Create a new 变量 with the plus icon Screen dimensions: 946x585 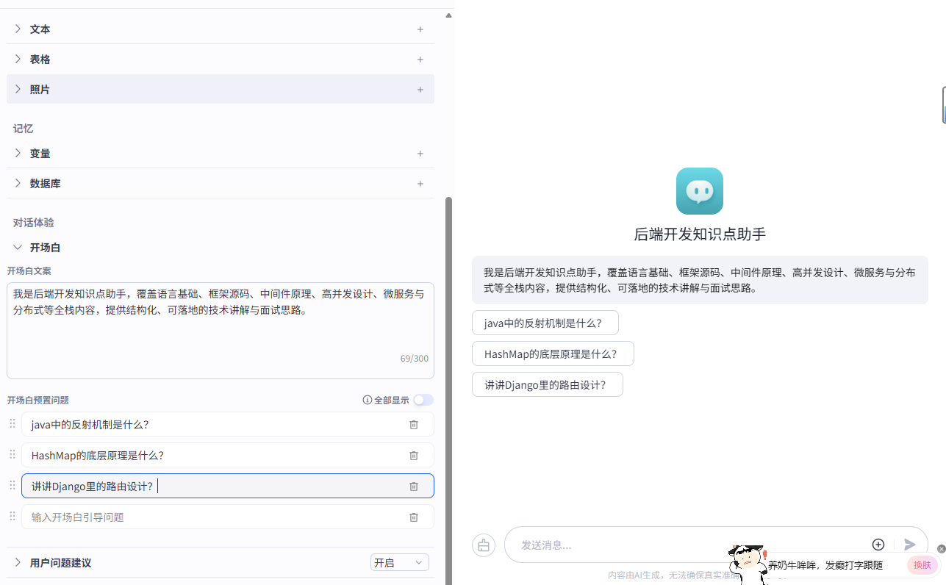click(x=420, y=153)
